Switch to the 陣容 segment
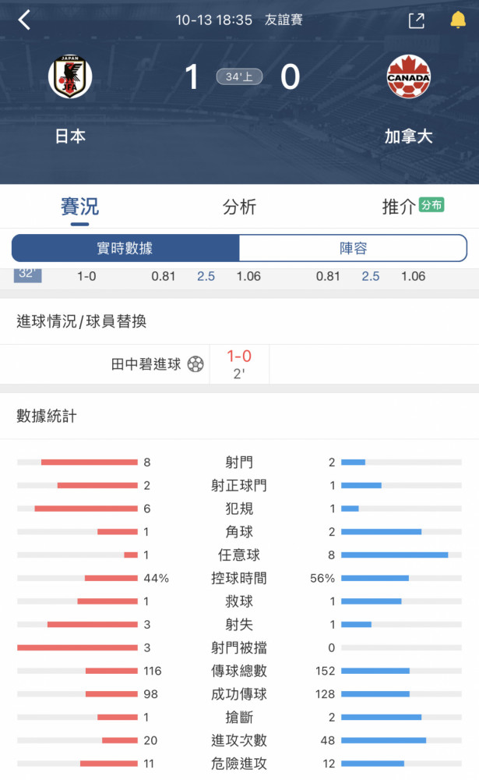 (x=354, y=248)
